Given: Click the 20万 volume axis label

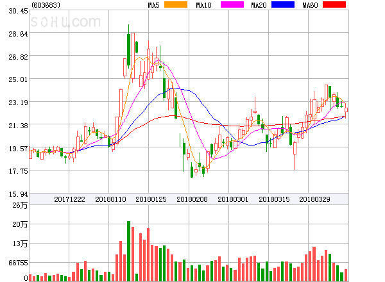Looking at the screenshot, I should pyautogui.click(x=20, y=224).
